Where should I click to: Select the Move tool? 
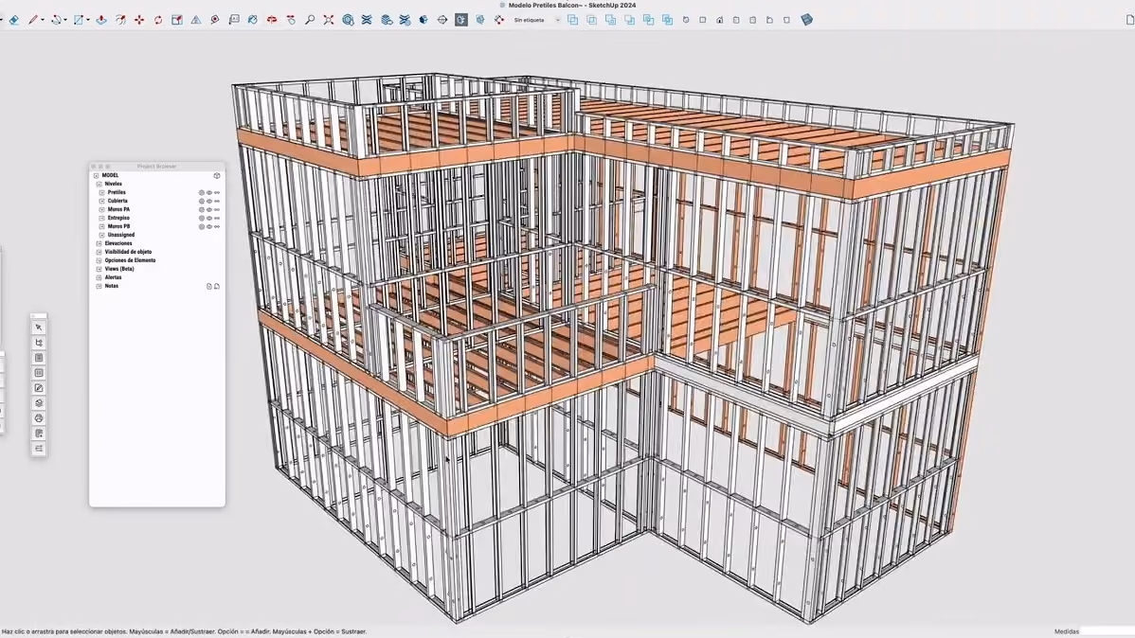click(x=139, y=20)
